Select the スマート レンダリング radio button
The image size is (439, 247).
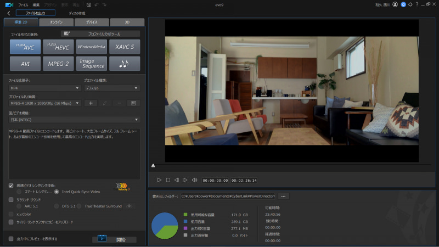tap(19, 192)
